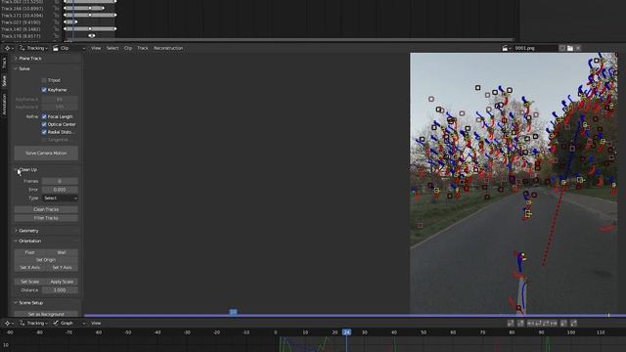Click the Set X Axis button
This screenshot has height=352, width=626.
[x=30, y=268]
